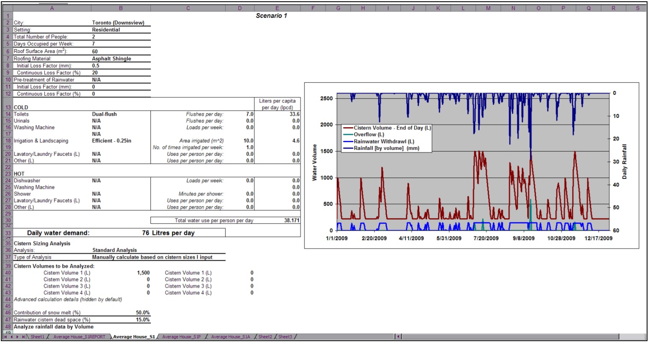Select the Toilets type cell 'Dual-flush'
Screen dimensions: 650x344
tap(104, 114)
